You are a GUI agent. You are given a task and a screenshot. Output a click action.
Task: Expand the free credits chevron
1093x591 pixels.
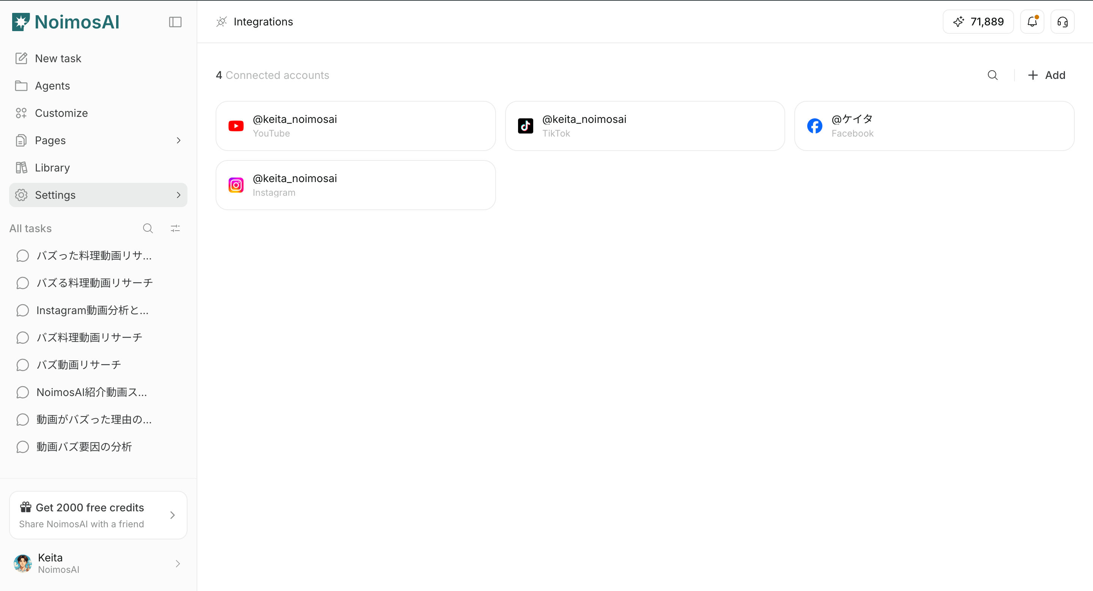pos(172,515)
